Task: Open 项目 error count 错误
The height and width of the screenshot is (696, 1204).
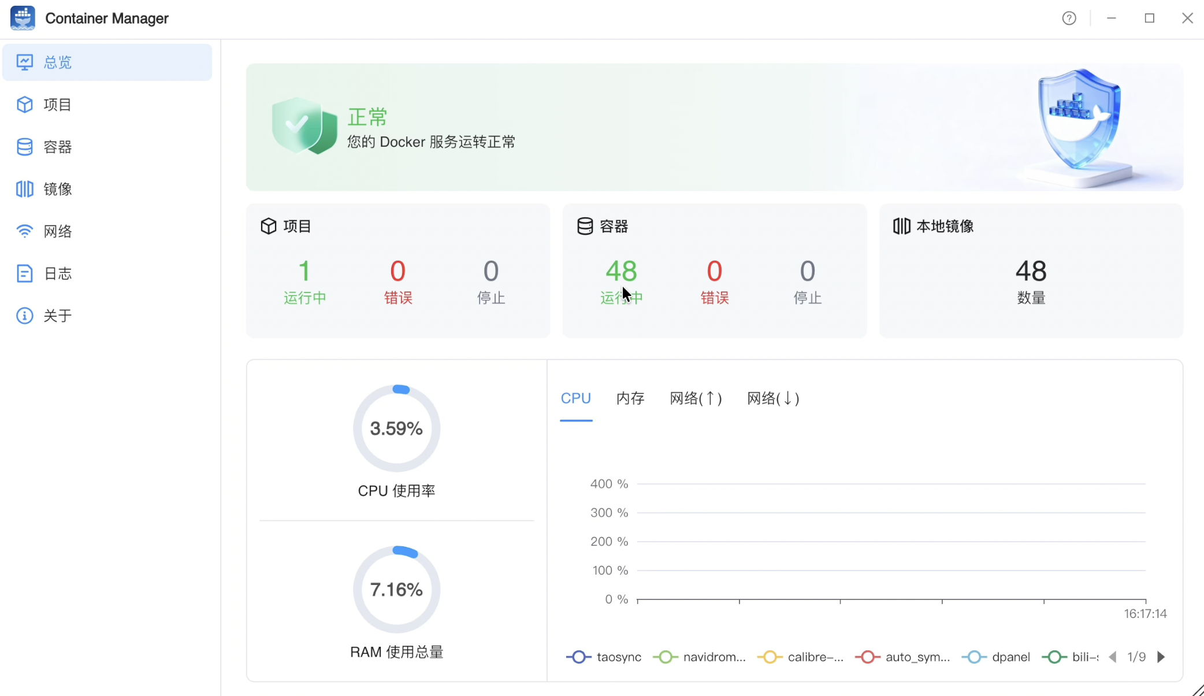Action: tap(397, 282)
